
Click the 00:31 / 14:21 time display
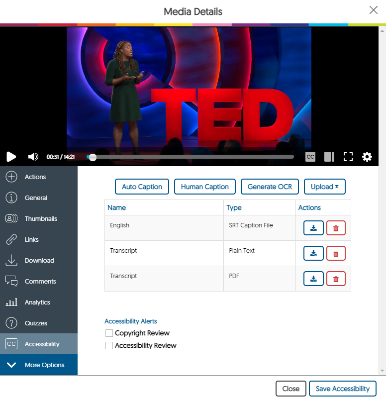(61, 157)
